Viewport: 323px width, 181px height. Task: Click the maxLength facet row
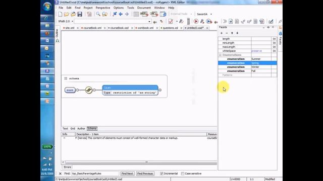247,47
